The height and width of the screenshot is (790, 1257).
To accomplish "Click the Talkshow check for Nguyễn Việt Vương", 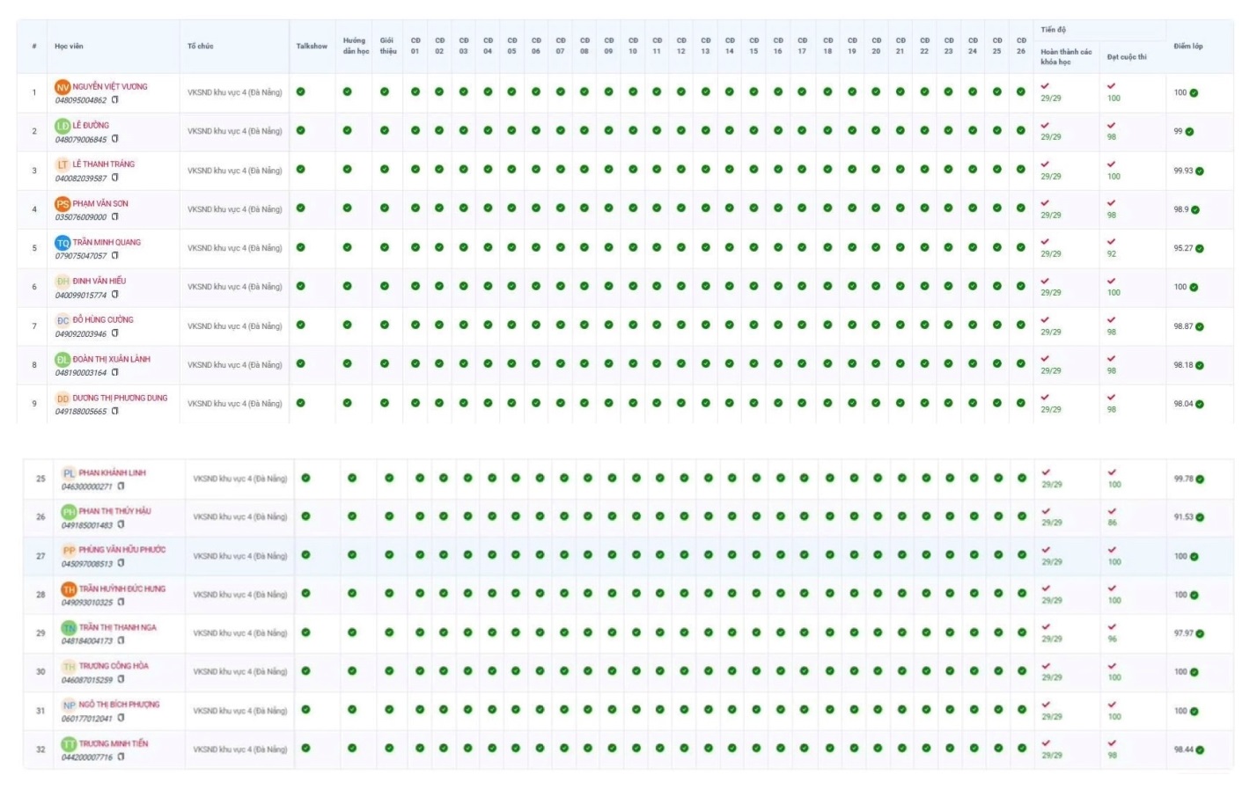I will coord(301,91).
